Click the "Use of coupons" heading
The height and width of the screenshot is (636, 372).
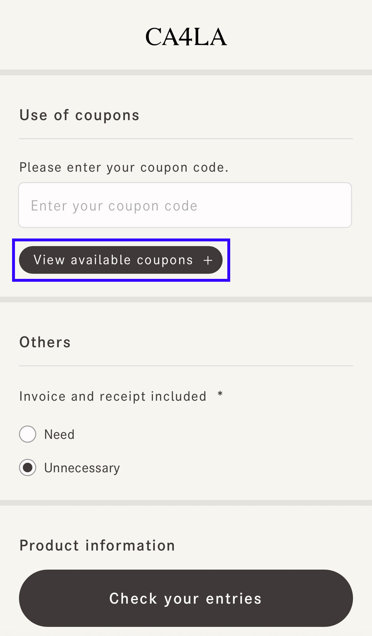[79, 115]
